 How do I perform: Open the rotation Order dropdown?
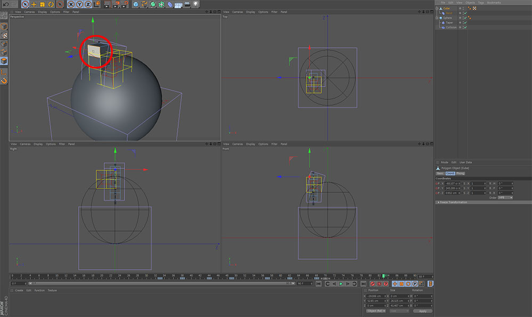click(505, 198)
